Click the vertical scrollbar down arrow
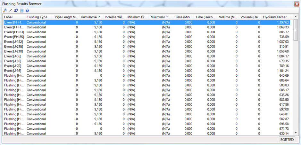 (x=296, y=133)
